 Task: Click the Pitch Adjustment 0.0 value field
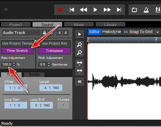tap(42, 64)
